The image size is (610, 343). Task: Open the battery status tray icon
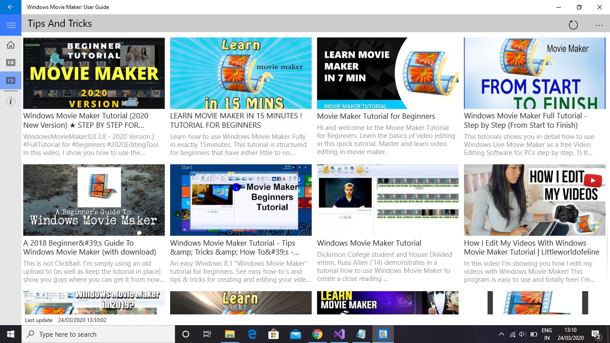[534, 334]
